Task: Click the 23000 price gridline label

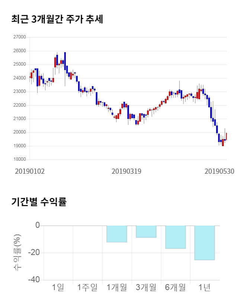Action: click(20, 92)
